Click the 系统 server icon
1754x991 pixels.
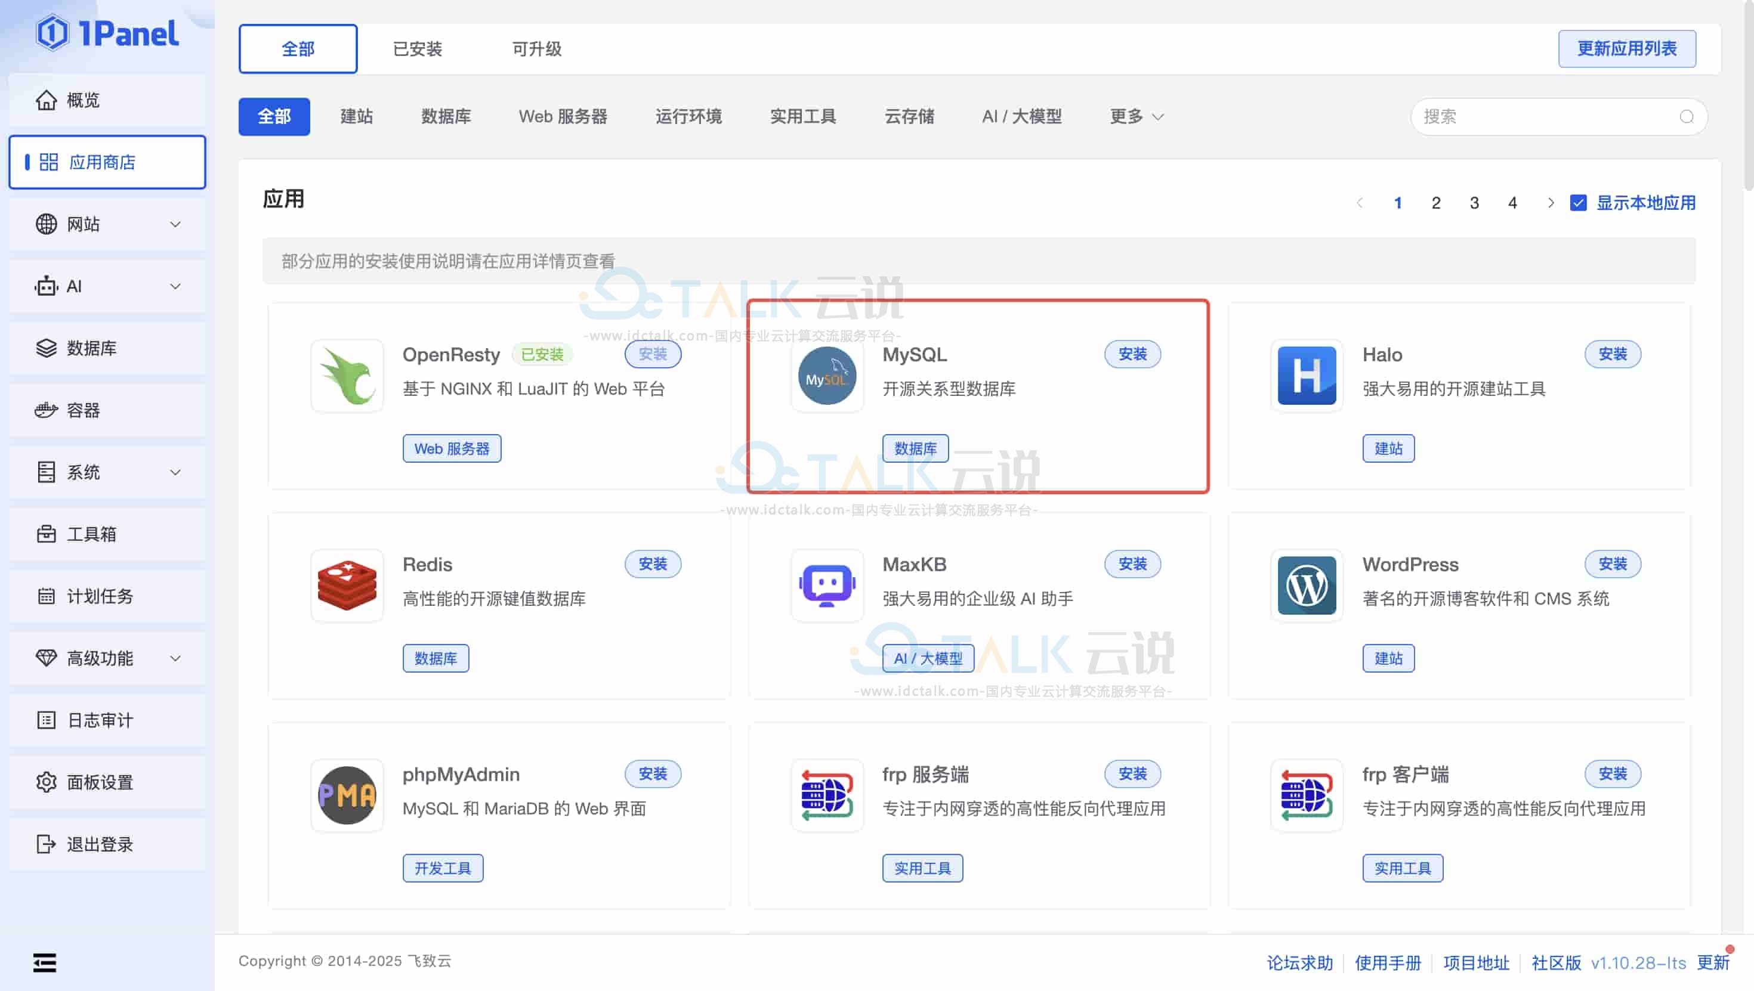[47, 472]
